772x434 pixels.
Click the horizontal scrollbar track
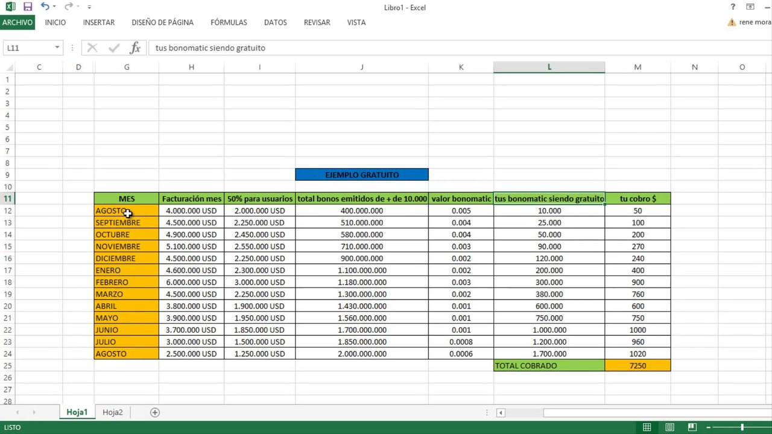coord(657,412)
